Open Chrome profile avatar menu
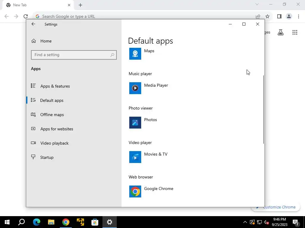The height and width of the screenshot is (228, 305). click(x=289, y=16)
